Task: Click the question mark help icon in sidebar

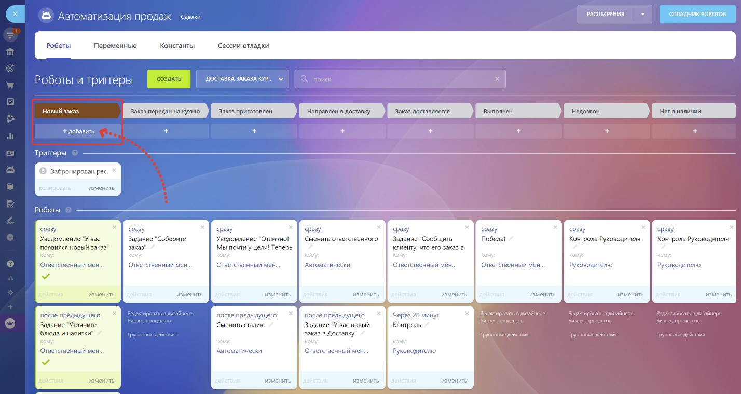Action: point(10,264)
